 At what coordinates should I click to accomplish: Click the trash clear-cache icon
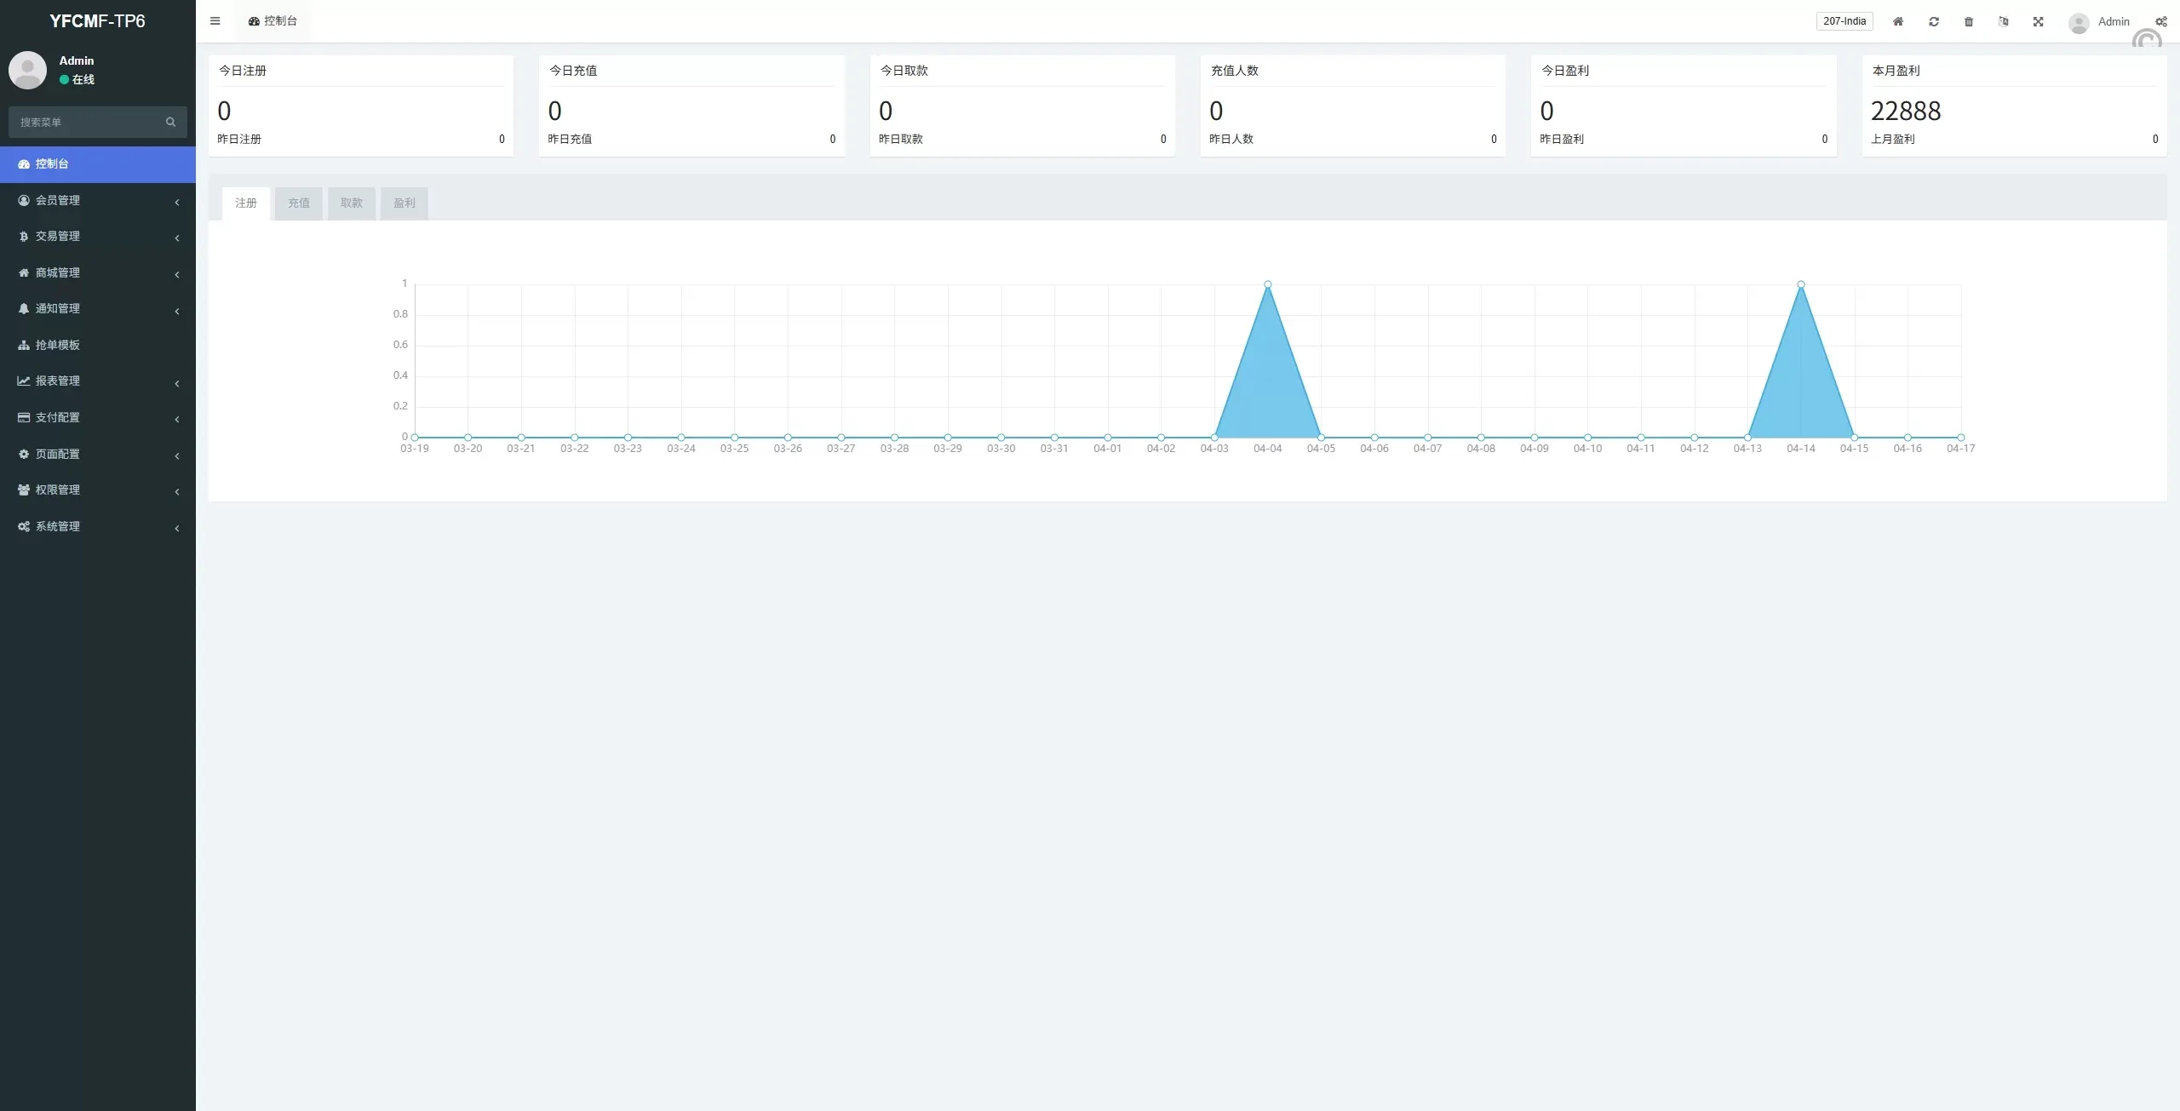[x=1968, y=22]
